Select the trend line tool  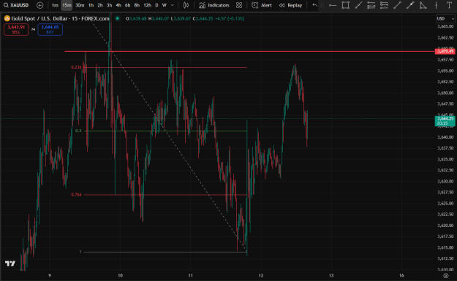click(397, 5)
